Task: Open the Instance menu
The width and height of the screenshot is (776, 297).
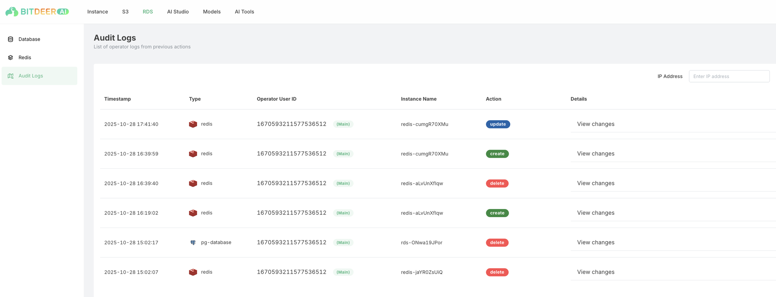Action: pyautogui.click(x=97, y=12)
